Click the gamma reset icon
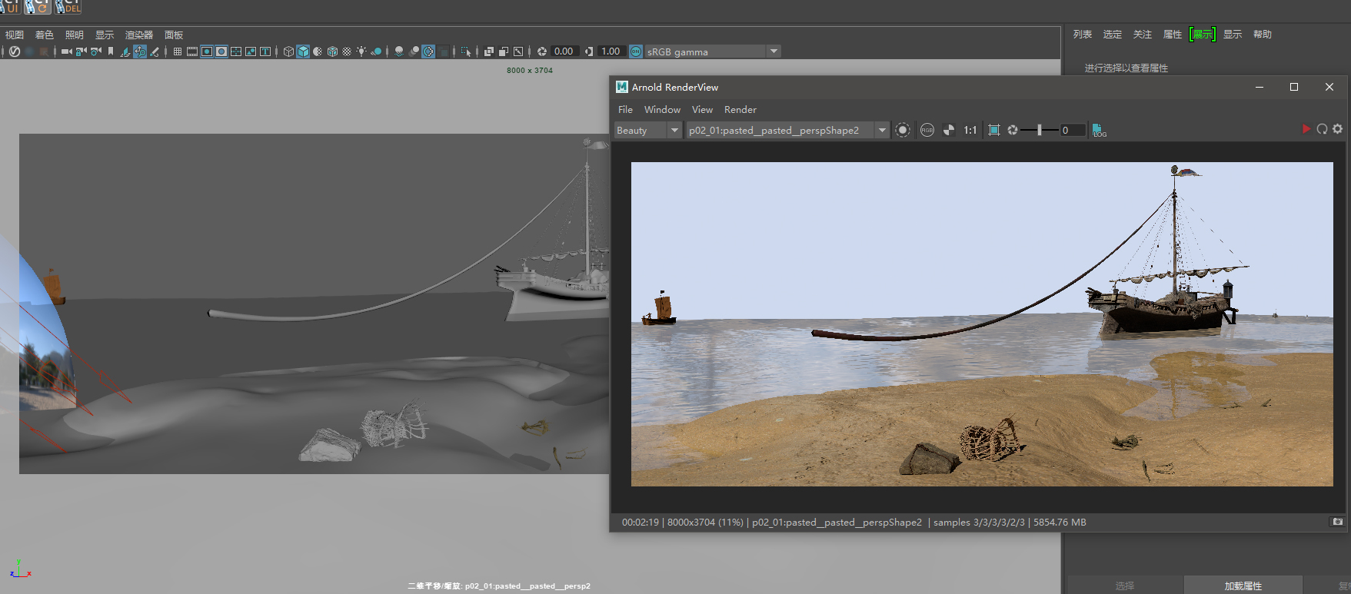The height and width of the screenshot is (594, 1351). (589, 51)
